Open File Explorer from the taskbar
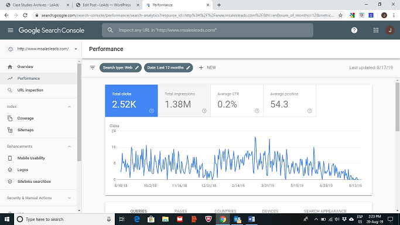 tap(165, 219)
